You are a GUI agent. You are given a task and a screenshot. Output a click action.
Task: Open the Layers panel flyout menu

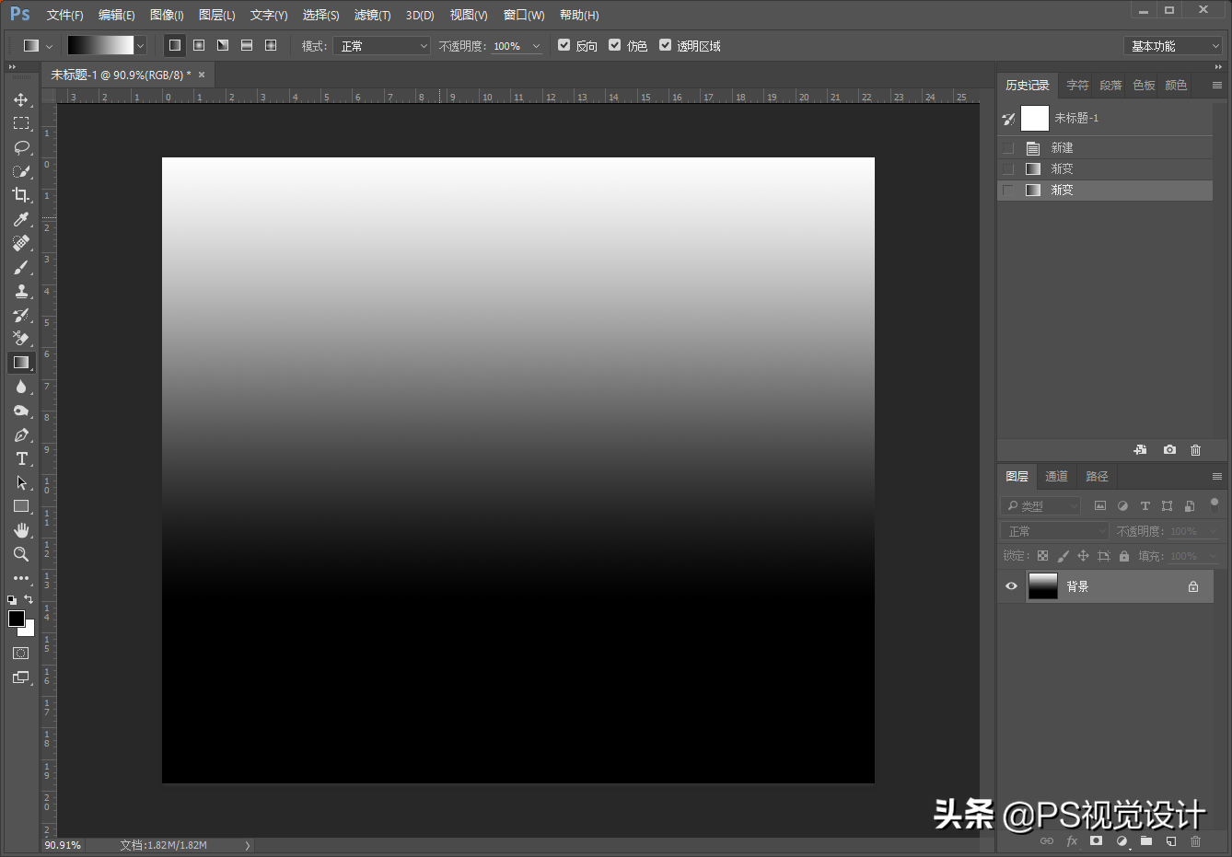coord(1216,476)
